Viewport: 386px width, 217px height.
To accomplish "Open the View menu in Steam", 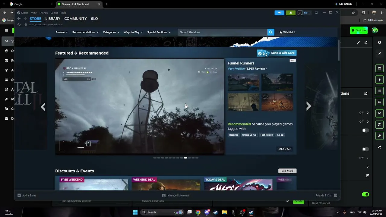I will pyautogui.click(x=34, y=13).
